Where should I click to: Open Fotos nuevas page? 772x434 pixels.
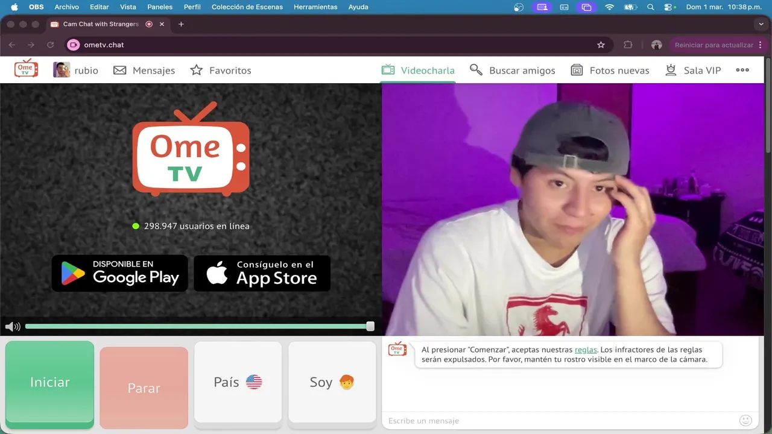point(610,71)
